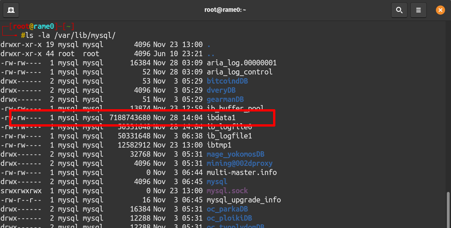Click the mysql_upgrade_info file name
Image resolution: width=451 pixels, height=228 pixels.
click(x=244, y=200)
